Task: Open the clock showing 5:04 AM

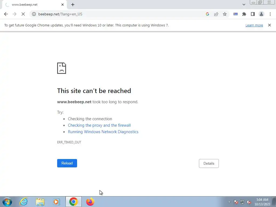Action: (262, 202)
